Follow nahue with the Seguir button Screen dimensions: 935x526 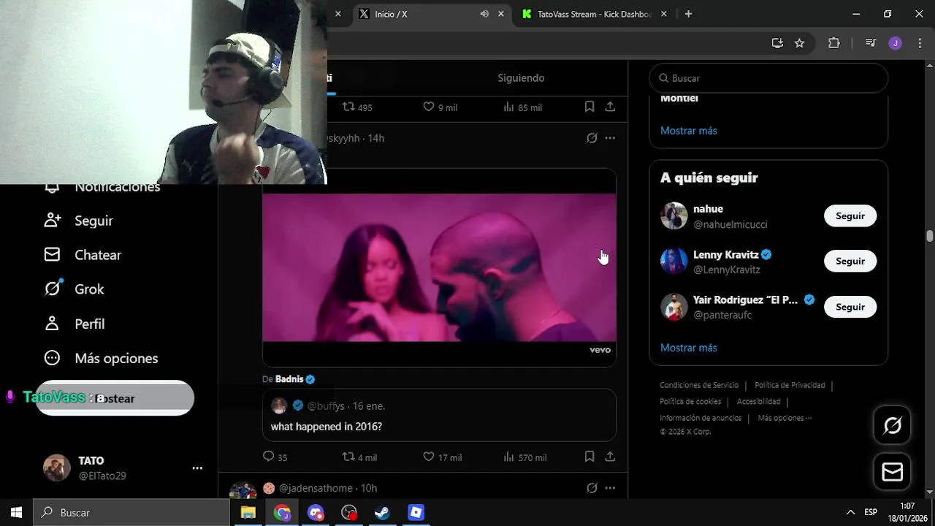(x=850, y=216)
